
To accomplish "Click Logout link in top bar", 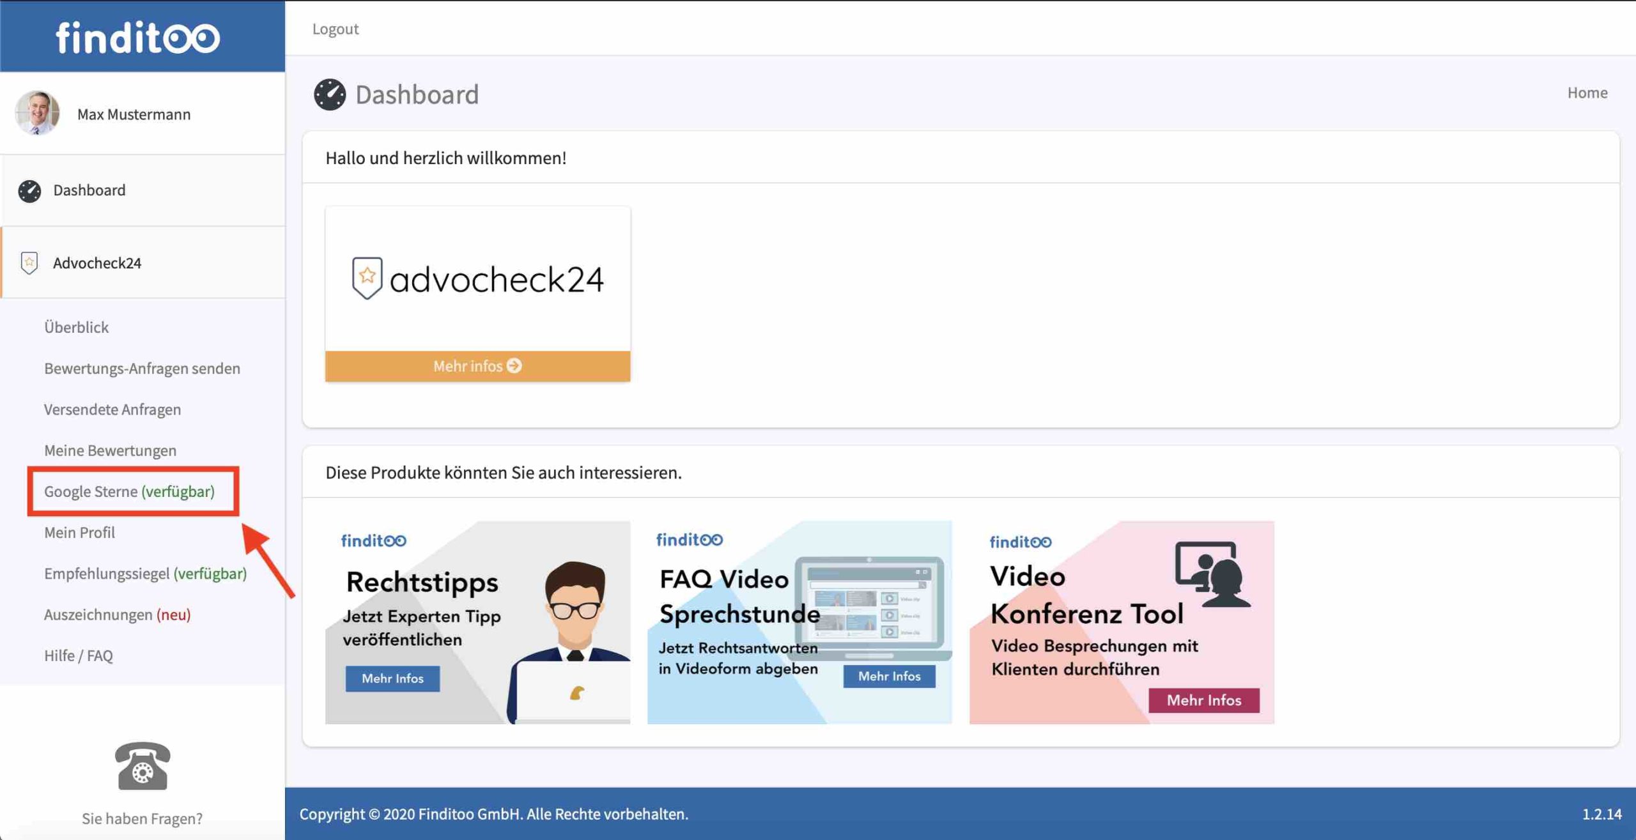I will pos(335,29).
